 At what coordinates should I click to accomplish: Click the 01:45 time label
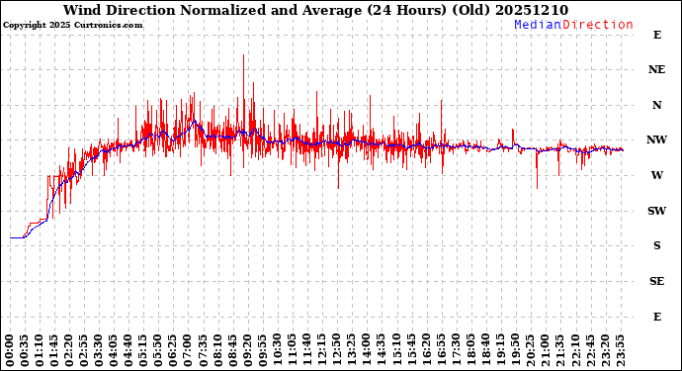coord(54,350)
